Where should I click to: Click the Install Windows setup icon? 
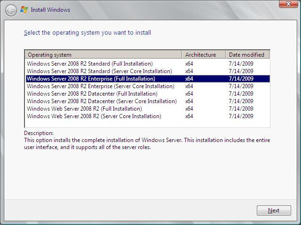click(24, 9)
